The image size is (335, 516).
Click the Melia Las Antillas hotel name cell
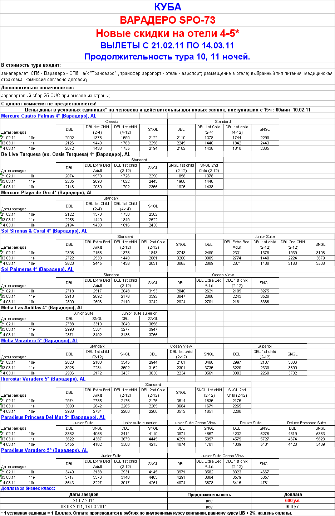[42, 308]
